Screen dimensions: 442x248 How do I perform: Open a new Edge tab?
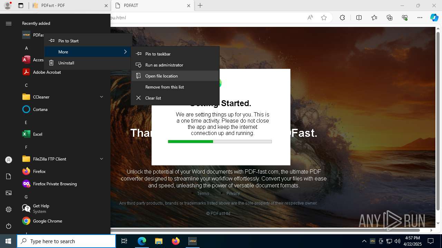(x=200, y=6)
